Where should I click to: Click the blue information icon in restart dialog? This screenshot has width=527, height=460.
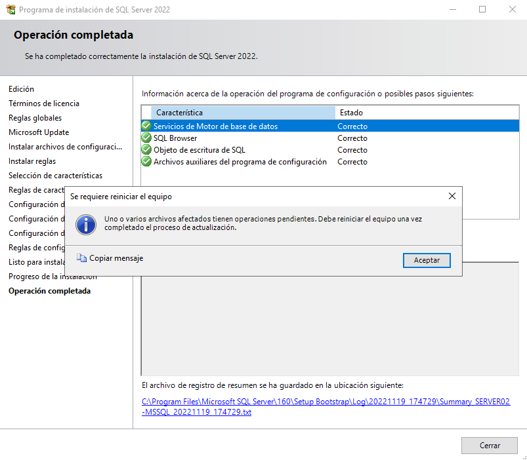pos(86,225)
